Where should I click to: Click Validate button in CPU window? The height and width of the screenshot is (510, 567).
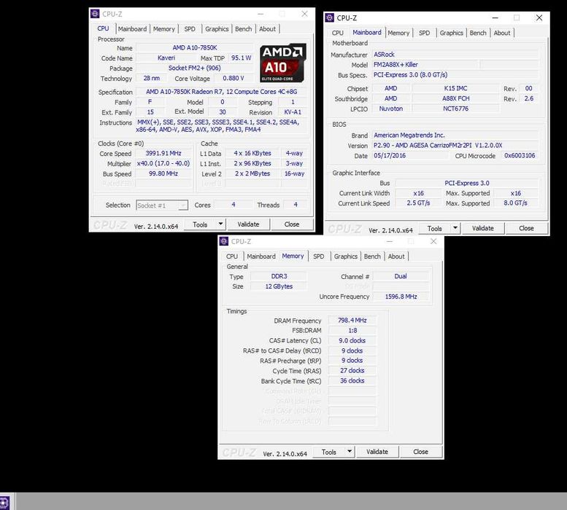pyautogui.click(x=248, y=224)
